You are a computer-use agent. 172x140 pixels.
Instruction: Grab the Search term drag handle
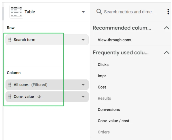click(x=10, y=40)
